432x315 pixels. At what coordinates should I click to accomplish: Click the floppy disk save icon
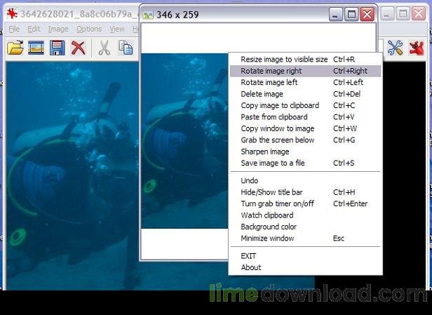57,48
